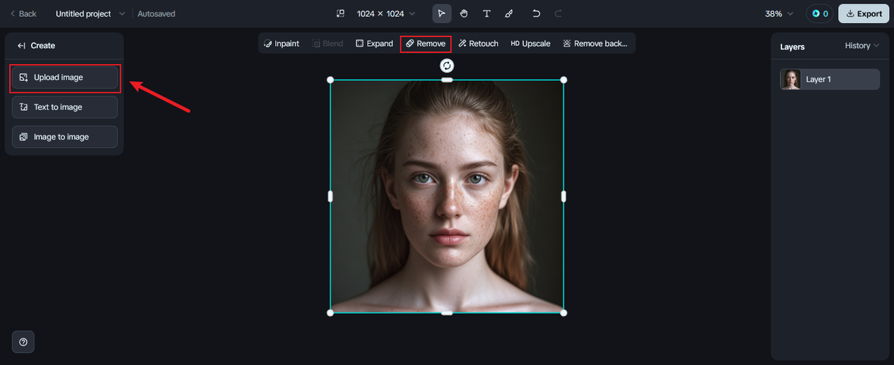Select the pointer Select tool

441,14
